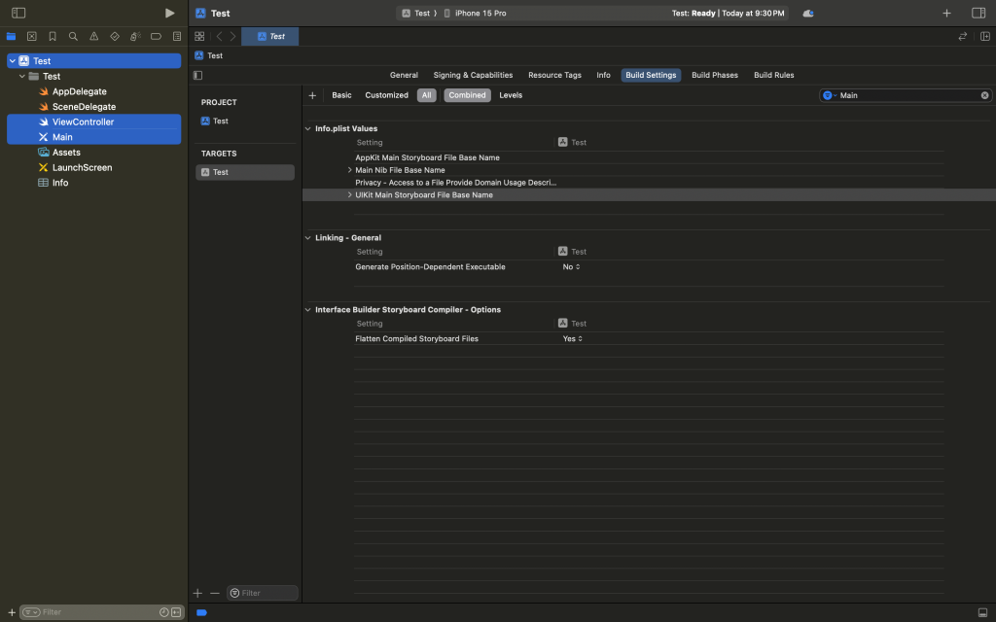The image size is (996, 622).
Task: Switch to Build Phases tab
Action: (715, 75)
